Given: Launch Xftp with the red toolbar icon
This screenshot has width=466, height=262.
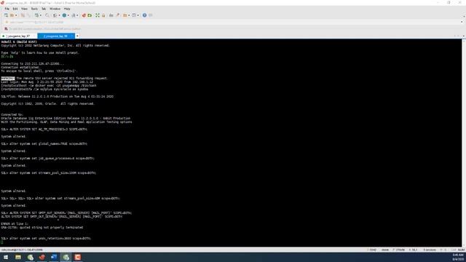Looking at the screenshot, I should coord(84,15).
